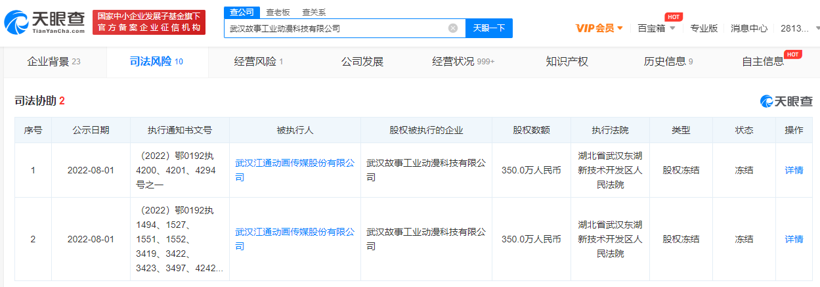This screenshot has height=287, width=820.
Task: Click the 股权被执行的企业 column header
Action: pyautogui.click(x=426, y=130)
